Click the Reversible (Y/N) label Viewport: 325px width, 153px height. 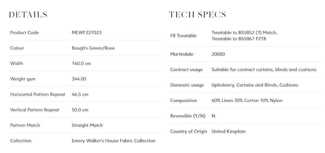(x=188, y=116)
